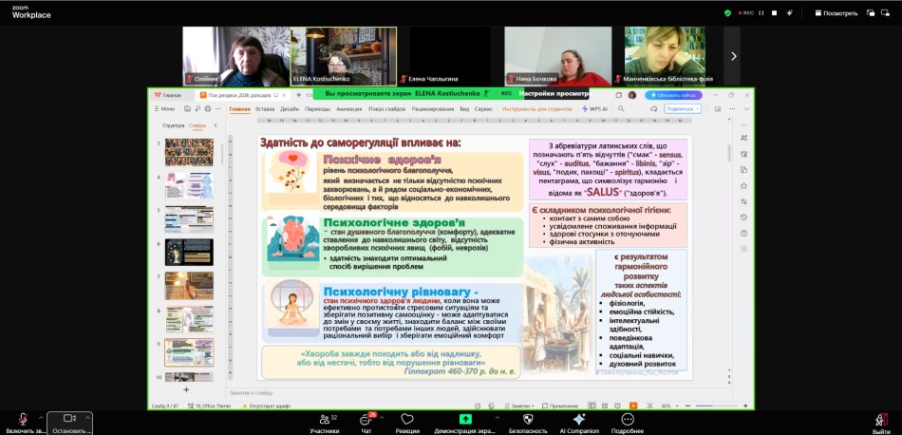
Task: Select the Вставка ribbon tab
Action: pos(265,109)
